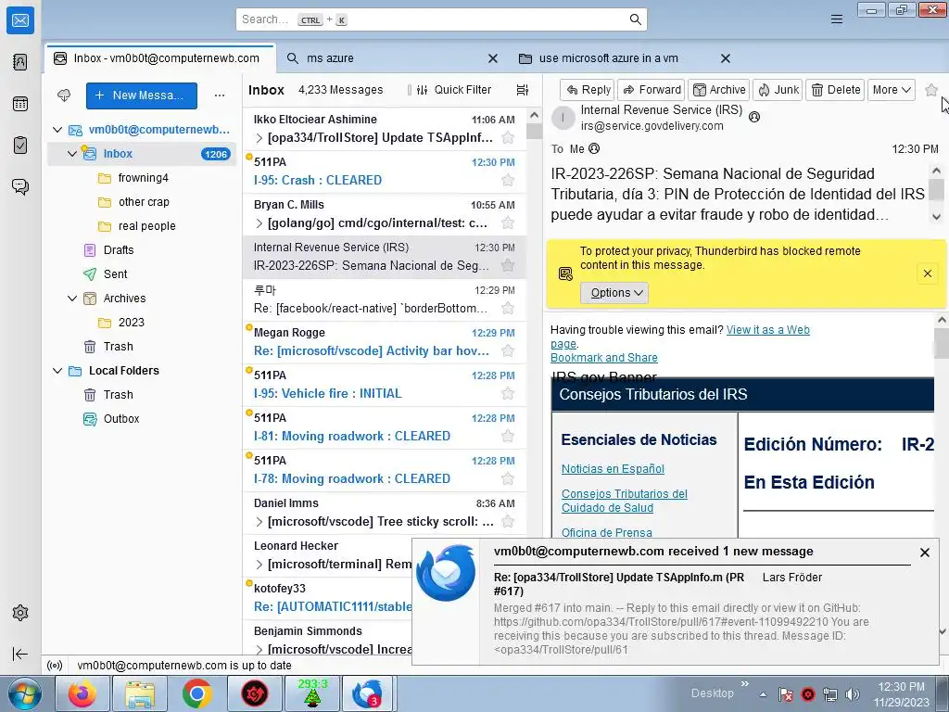Viewport: 949px width, 712px height.
Task: Collapse the vm0b0t@computernewb account tree
Action: click(x=57, y=130)
